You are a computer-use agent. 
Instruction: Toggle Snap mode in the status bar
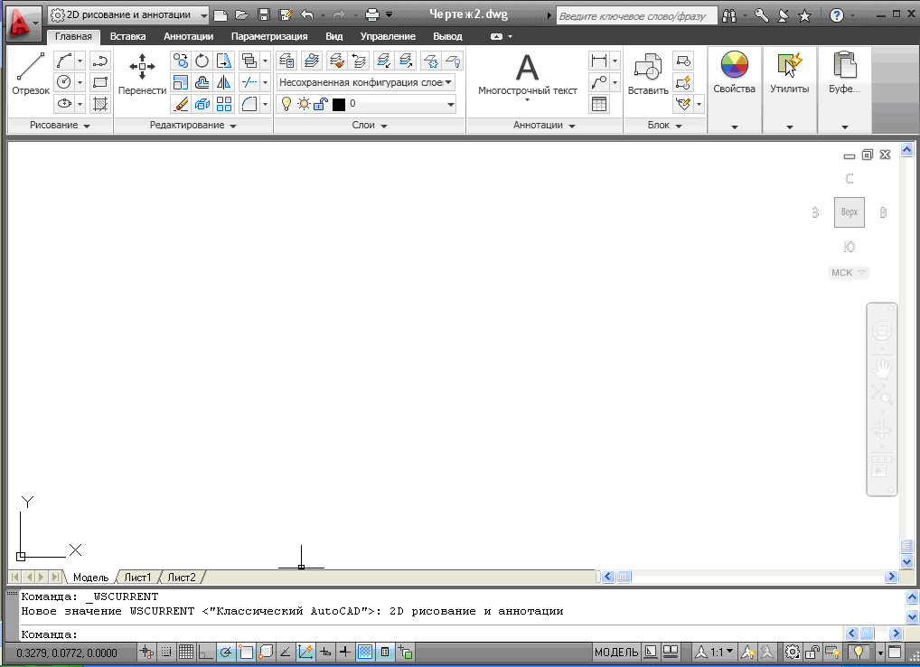click(166, 652)
